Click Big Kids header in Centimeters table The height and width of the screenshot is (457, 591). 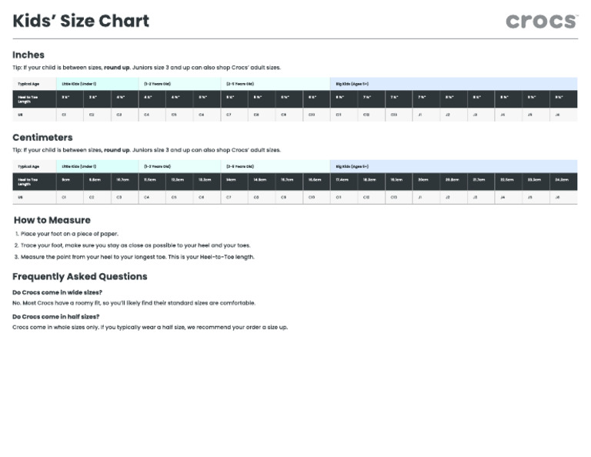pyautogui.click(x=352, y=166)
